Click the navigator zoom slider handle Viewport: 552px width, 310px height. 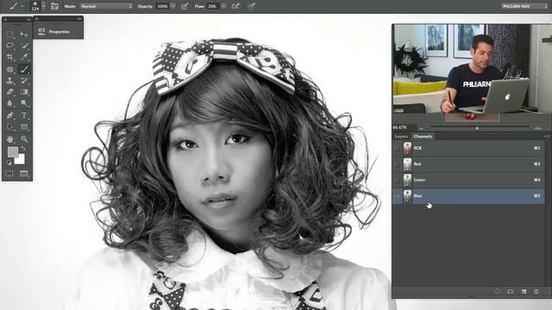[x=477, y=128]
